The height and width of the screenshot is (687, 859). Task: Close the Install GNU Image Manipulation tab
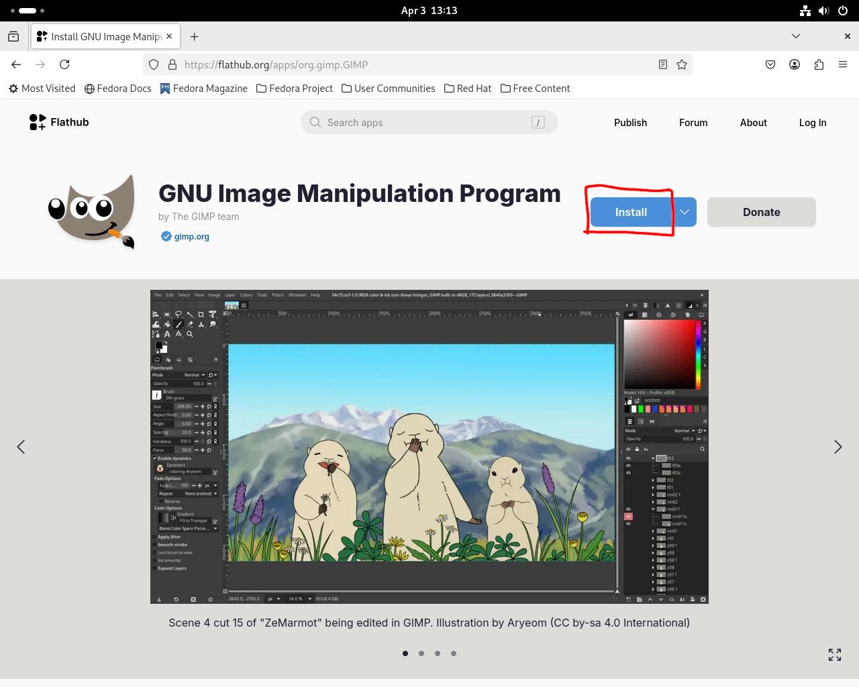click(x=169, y=36)
